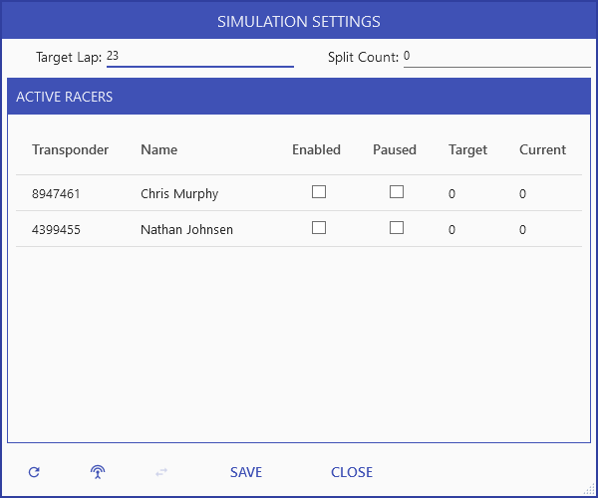This screenshot has width=598, height=498.
Task: Click the CLOSE button
Action: tap(351, 472)
